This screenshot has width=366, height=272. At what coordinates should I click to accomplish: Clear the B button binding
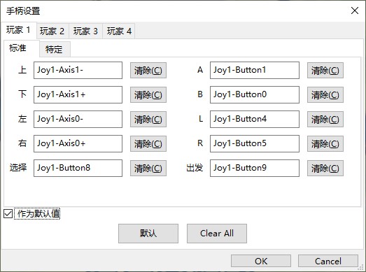325,94
